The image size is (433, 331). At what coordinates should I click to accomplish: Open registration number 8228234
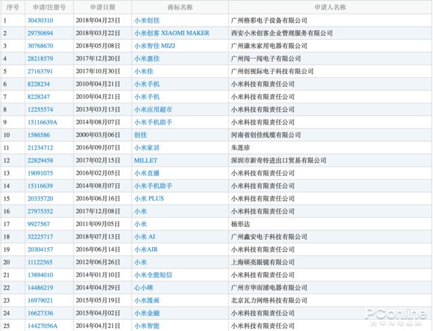click(38, 84)
